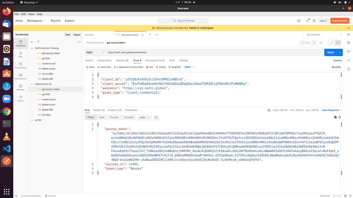Select x-www-form-urlencoded body type
353x198 pixels.
128,67
